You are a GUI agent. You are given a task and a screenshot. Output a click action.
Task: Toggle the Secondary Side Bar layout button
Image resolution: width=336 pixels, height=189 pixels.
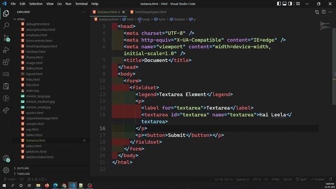point(290,4)
